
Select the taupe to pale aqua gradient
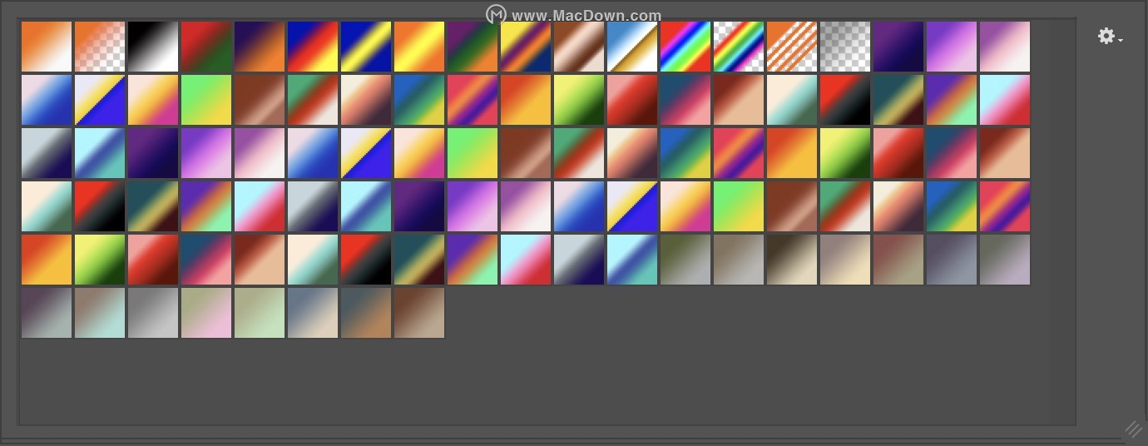click(x=100, y=313)
